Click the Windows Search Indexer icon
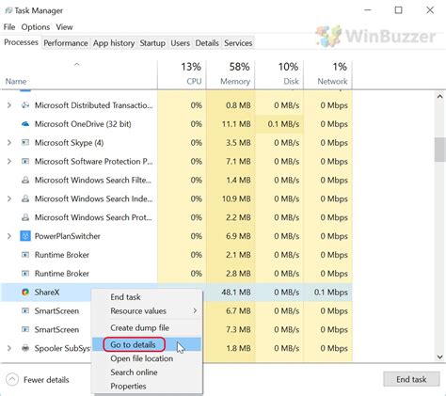 click(x=25, y=198)
